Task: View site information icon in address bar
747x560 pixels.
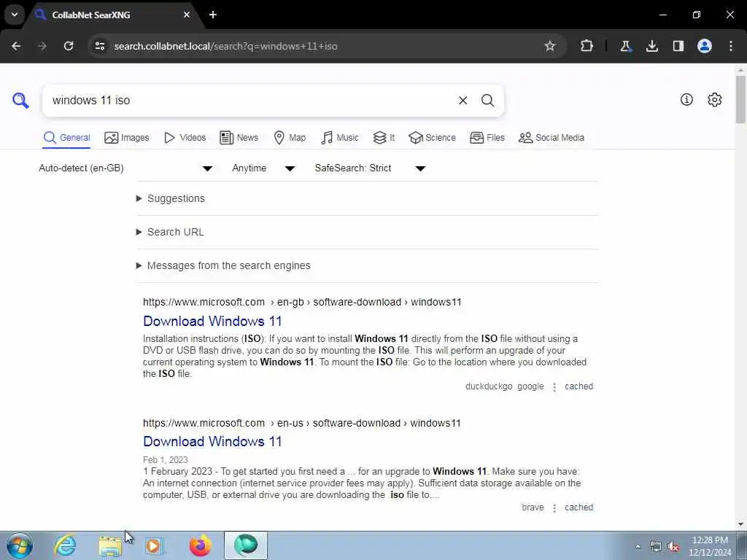Action: click(99, 46)
